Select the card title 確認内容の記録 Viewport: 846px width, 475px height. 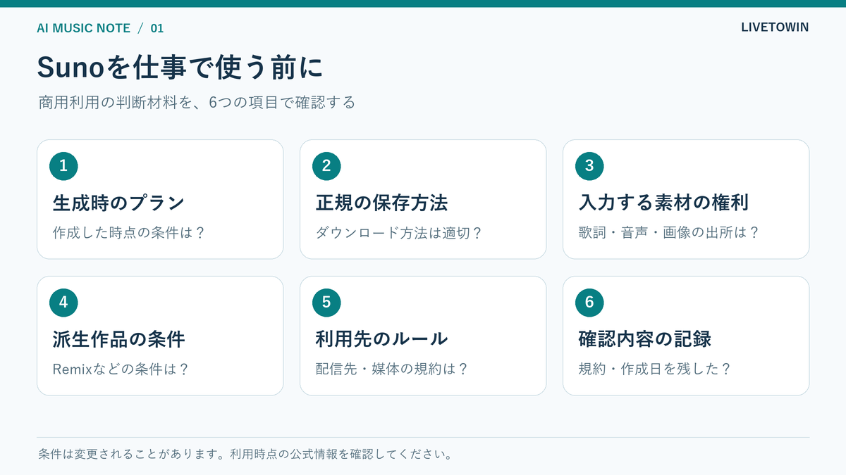point(644,339)
